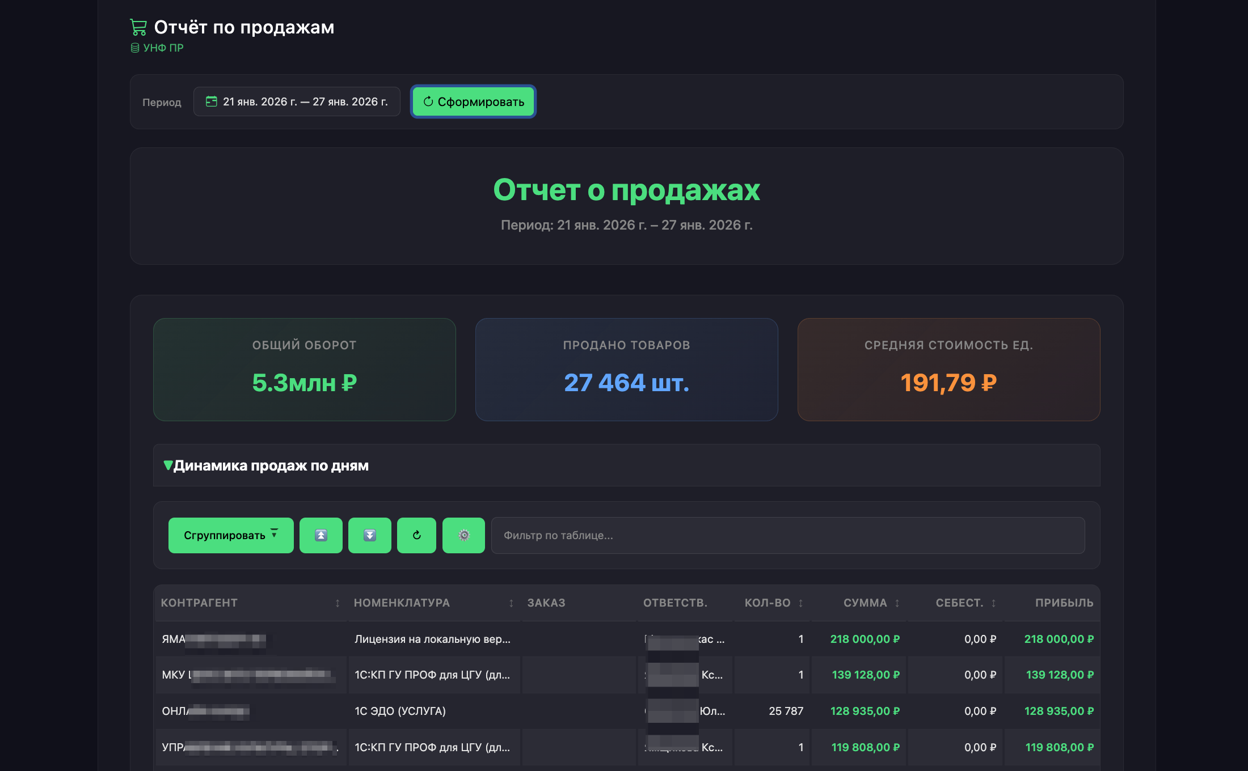The height and width of the screenshot is (771, 1248).
Task: Open the table settings gear icon
Action: 463,535
